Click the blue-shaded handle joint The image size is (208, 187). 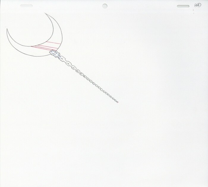point(55,54)
